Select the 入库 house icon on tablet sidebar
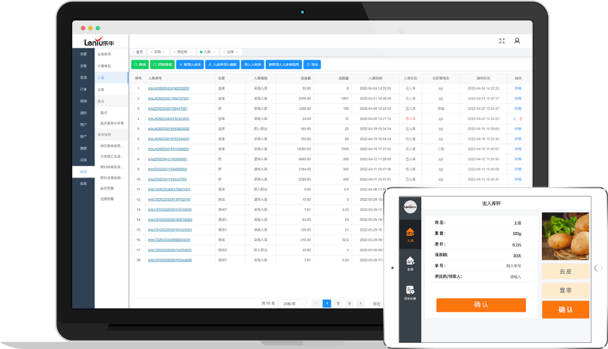608x349 pixels. pyautogui.click(x=410, y=234)
